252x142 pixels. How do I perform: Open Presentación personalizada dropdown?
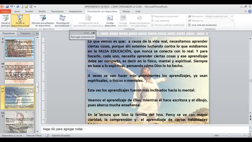63,21
